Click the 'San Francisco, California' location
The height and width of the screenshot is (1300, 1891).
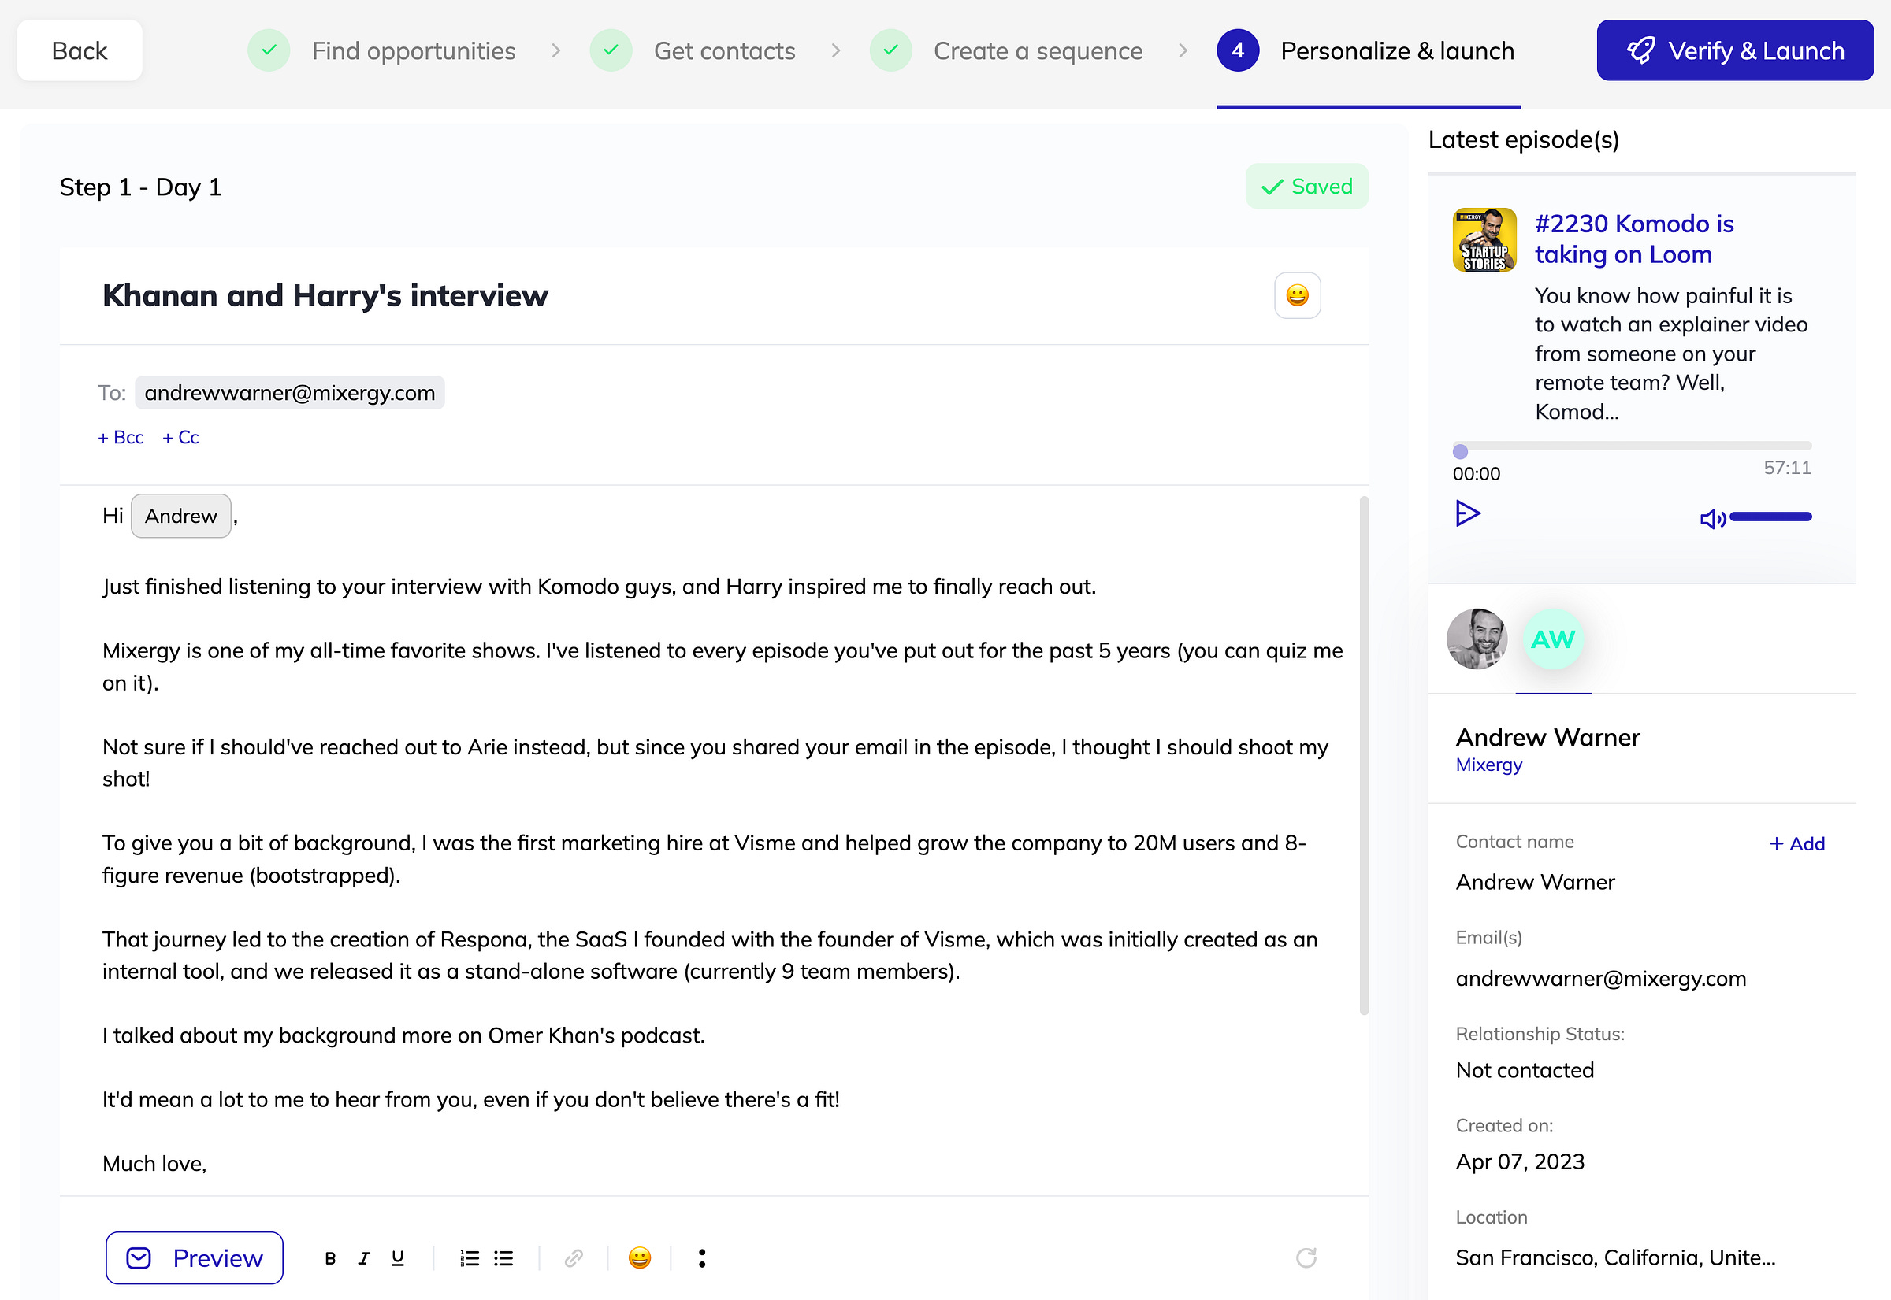click(x=1614, y=1257)
